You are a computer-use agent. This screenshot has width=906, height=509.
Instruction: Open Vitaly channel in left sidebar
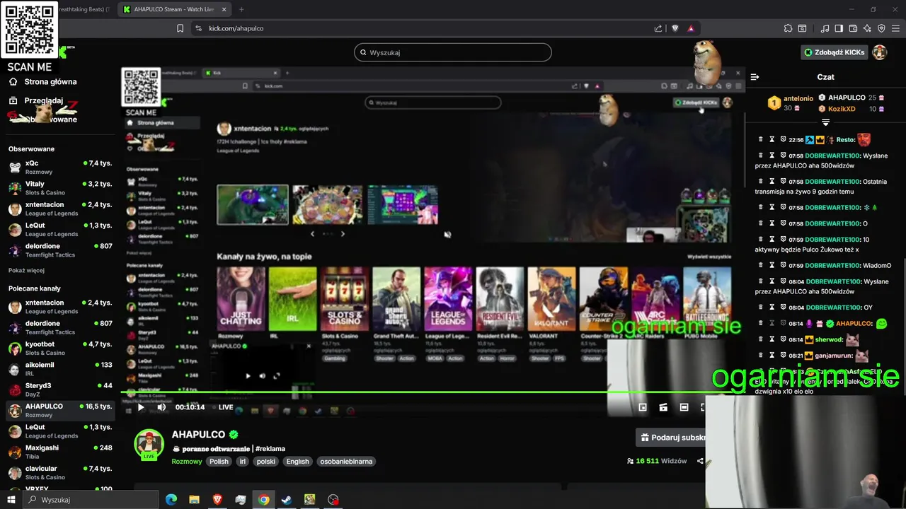point(59,187)
